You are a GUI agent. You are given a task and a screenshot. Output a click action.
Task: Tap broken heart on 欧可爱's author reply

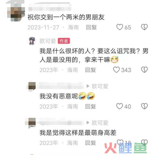point(144,70)
